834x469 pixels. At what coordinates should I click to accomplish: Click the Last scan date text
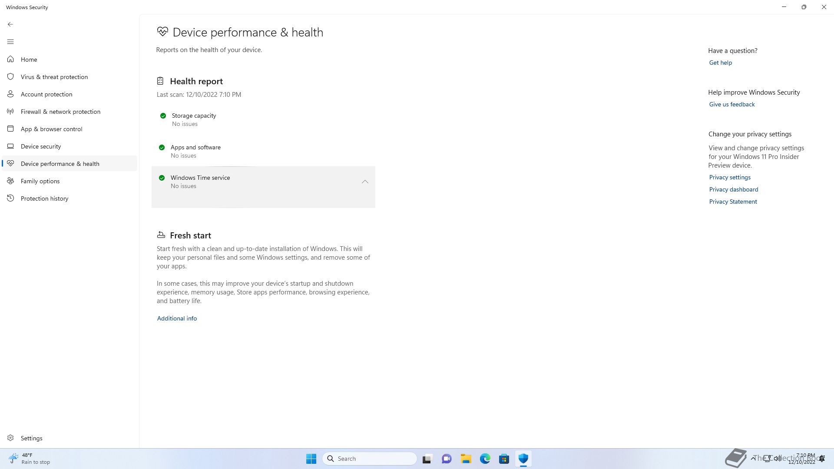click(x=199, y=94)
